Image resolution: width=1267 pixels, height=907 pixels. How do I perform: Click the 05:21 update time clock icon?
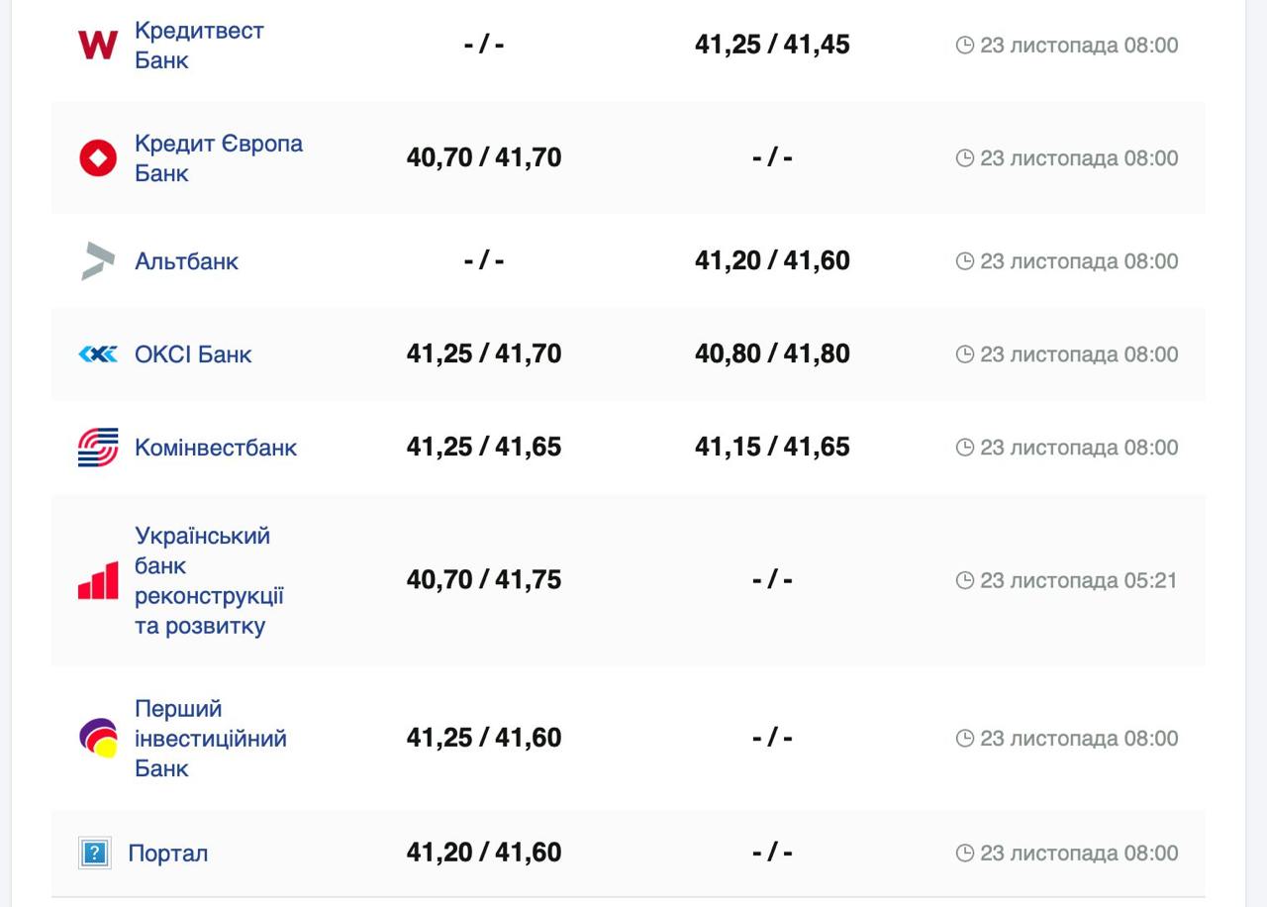tap(965, 580)
